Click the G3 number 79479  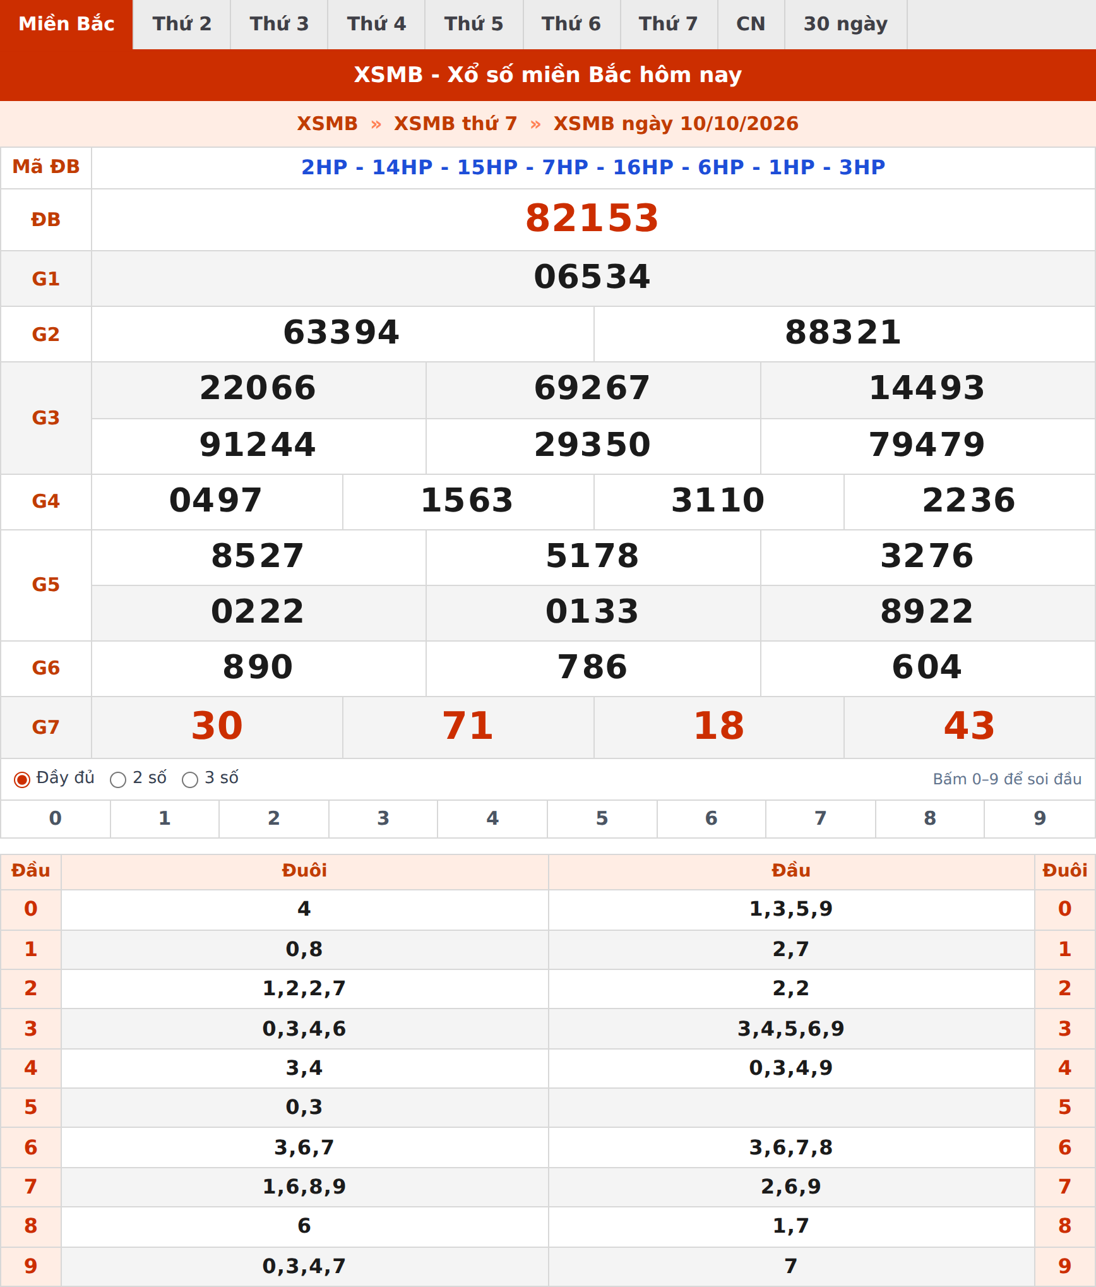pyautogui.click(x=927, y=445)
